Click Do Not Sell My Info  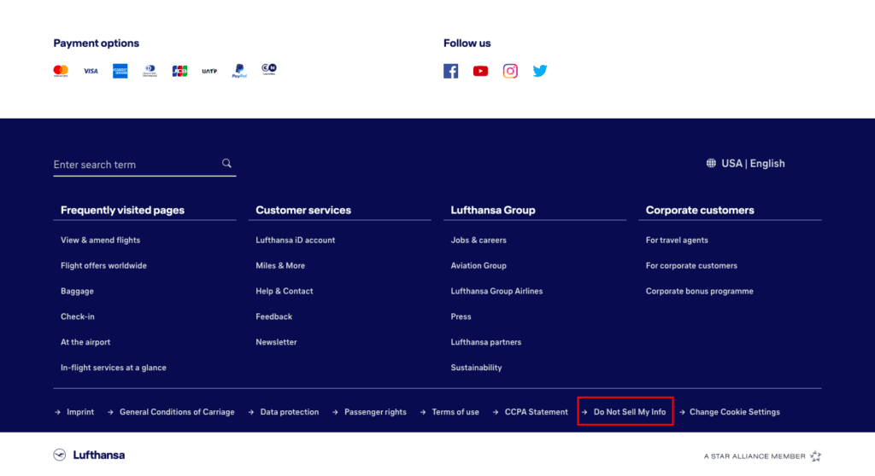click(630, 412)
